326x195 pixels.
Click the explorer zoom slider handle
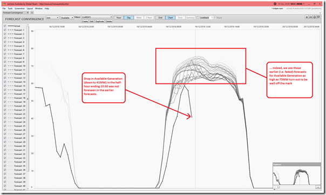tap(279, 187)
